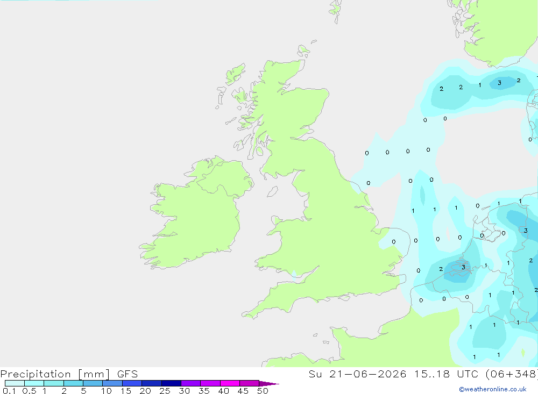The width and height of the screenshot is (538, 394).
Task: Click the '20' legend scale label
Action: [145, 391]
